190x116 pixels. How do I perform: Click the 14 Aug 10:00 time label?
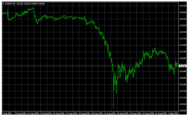(x=59, y=113)
